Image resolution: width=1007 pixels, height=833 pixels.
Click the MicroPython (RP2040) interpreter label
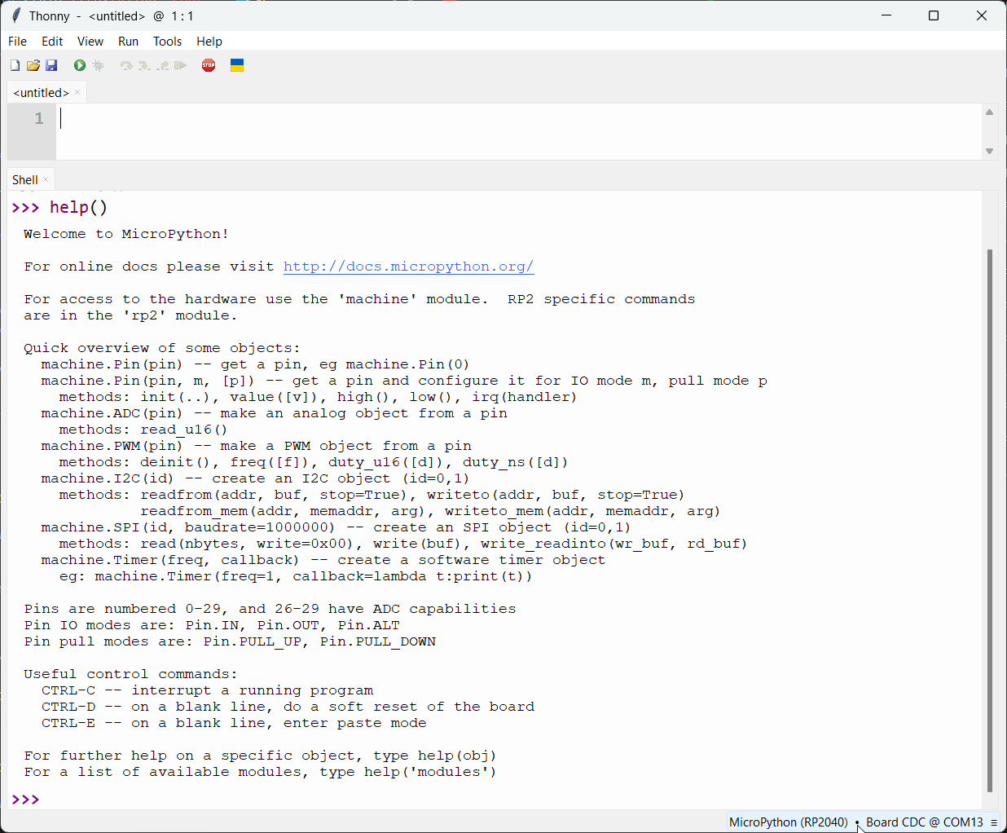788,822
